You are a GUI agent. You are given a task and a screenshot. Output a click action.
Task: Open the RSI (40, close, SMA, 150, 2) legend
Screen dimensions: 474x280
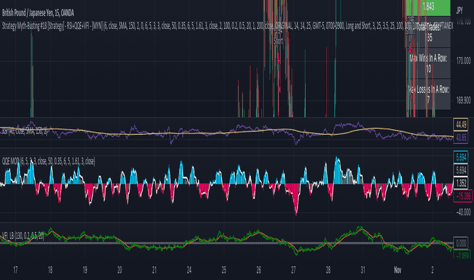25,131
